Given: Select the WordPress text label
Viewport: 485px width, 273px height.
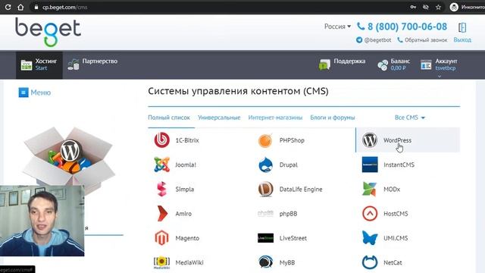Looking at the screenshot, I should [x=397, y=140].
